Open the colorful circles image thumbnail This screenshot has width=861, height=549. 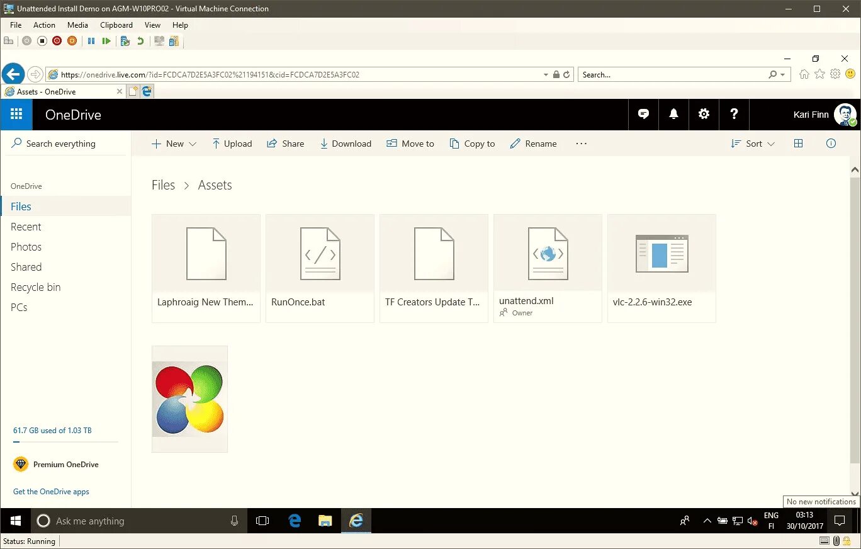(189, 399)
